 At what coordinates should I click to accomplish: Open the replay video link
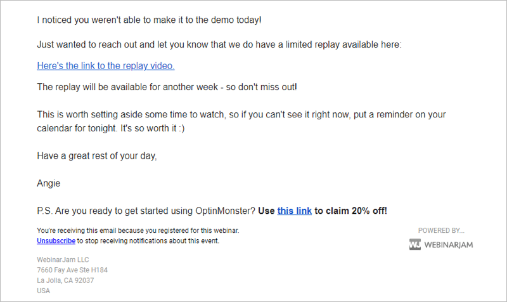106,66
